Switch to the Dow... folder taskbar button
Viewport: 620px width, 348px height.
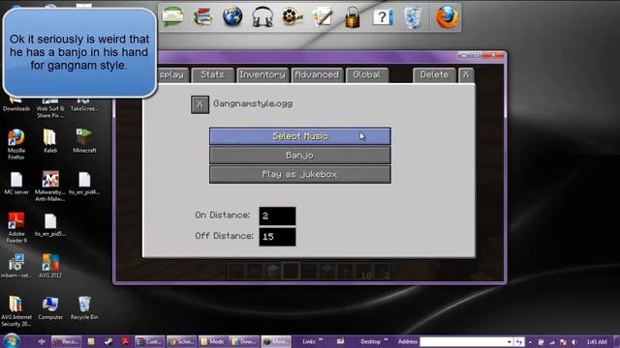pyautogui.click(x=244, y=341)
